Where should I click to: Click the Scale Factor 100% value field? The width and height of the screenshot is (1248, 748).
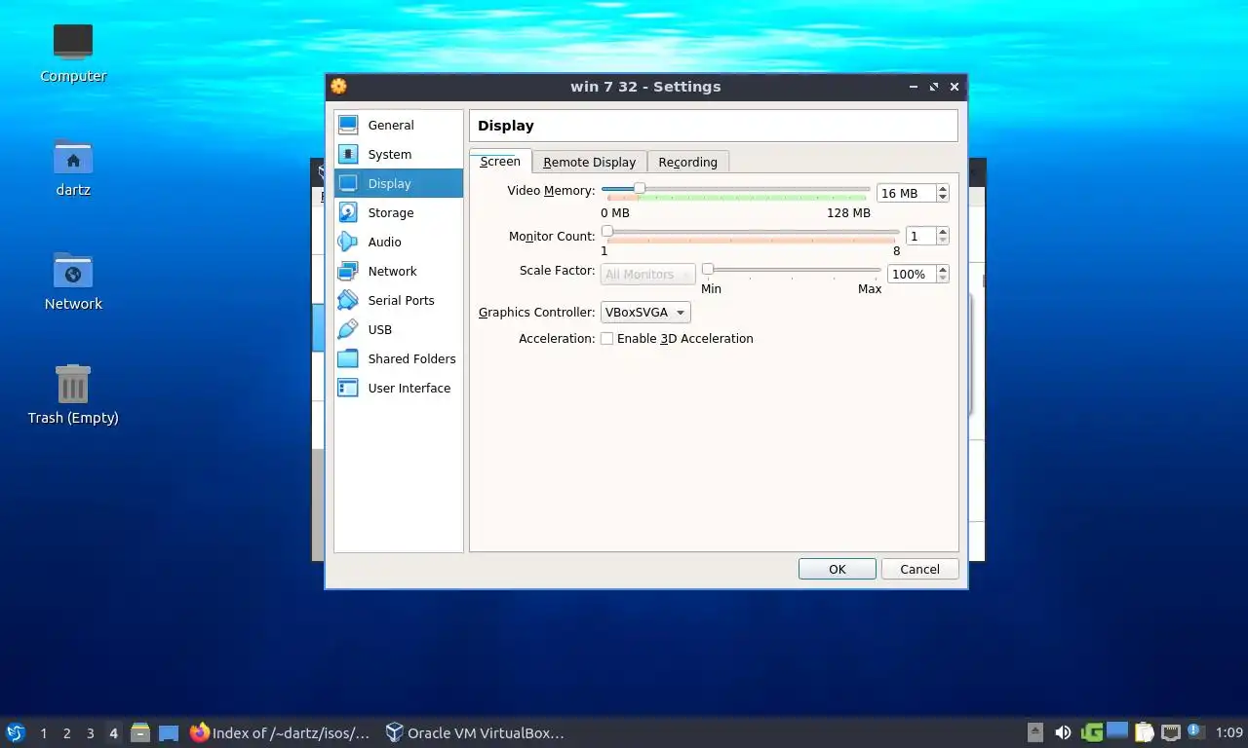[912, 275]
